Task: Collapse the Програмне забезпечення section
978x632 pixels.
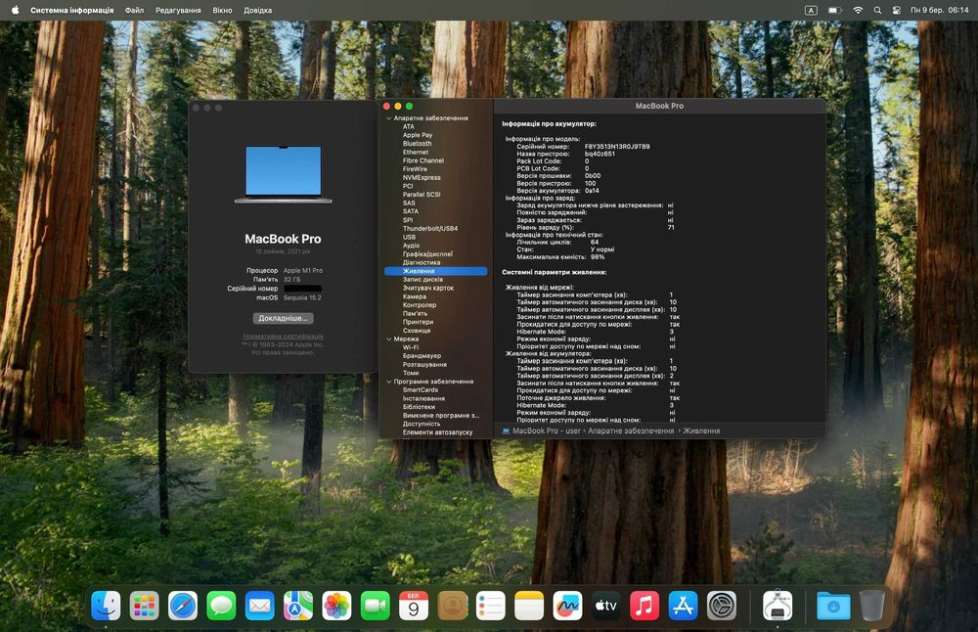Action: click(388, 382)
